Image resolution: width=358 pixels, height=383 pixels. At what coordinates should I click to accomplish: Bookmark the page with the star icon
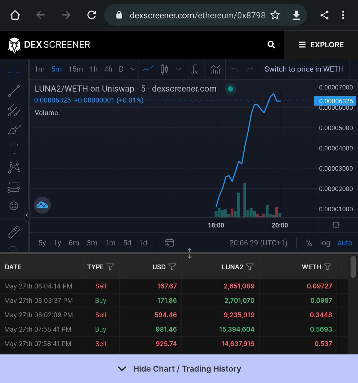pos(275,15)
